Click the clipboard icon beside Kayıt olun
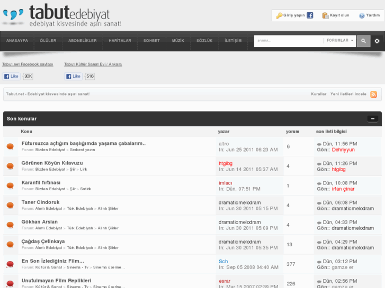This screenshot has height=288, width=385. (325, 15)
